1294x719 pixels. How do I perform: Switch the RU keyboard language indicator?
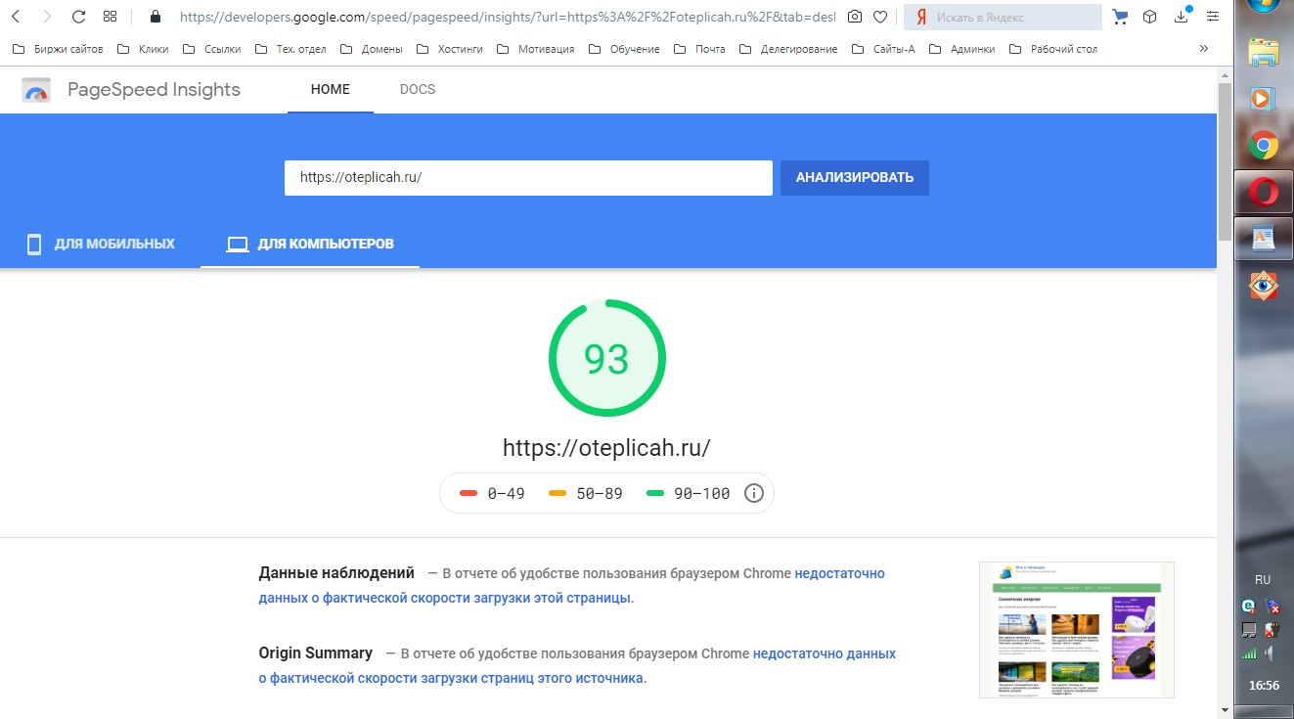coord(1262,579)
